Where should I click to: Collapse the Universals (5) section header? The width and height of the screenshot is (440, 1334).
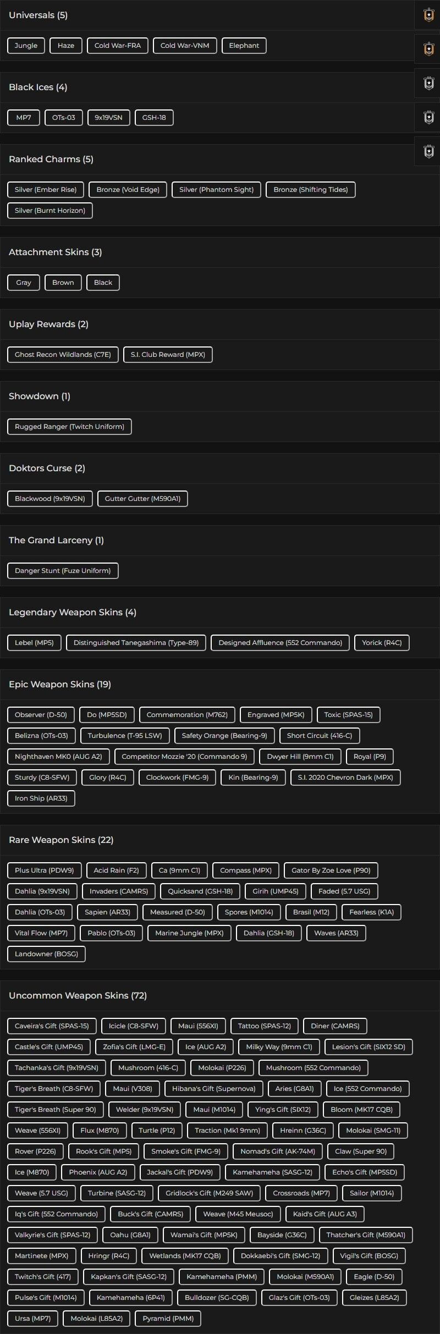(38, 15)
